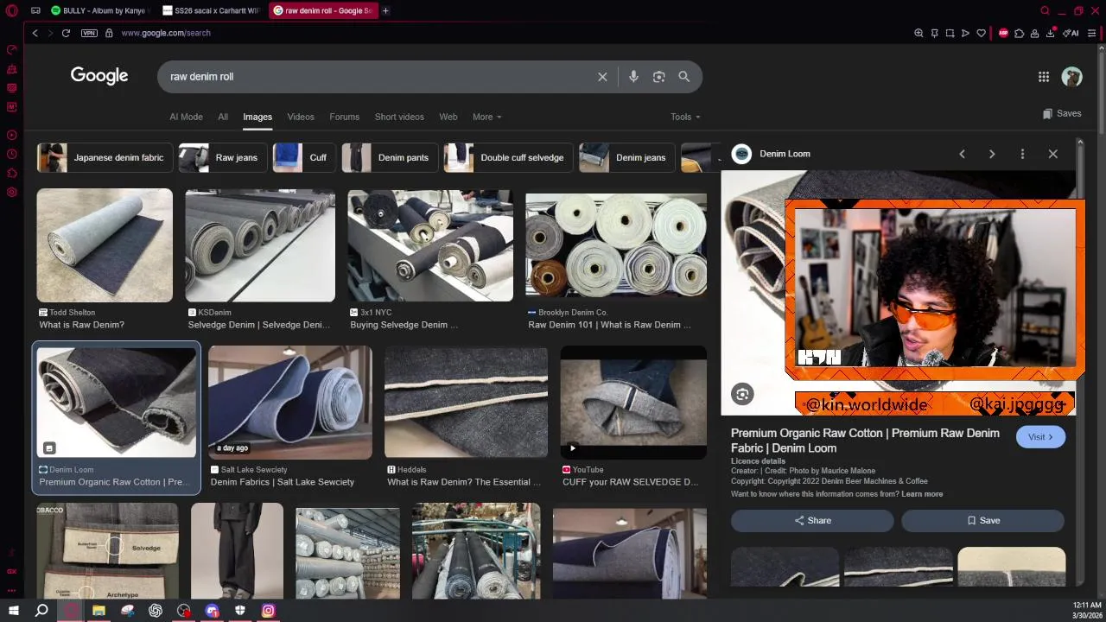Click the Share button in preview panel
This screenshot has height=622, width=1106.
pyautogui.click(x=812, y=520)
